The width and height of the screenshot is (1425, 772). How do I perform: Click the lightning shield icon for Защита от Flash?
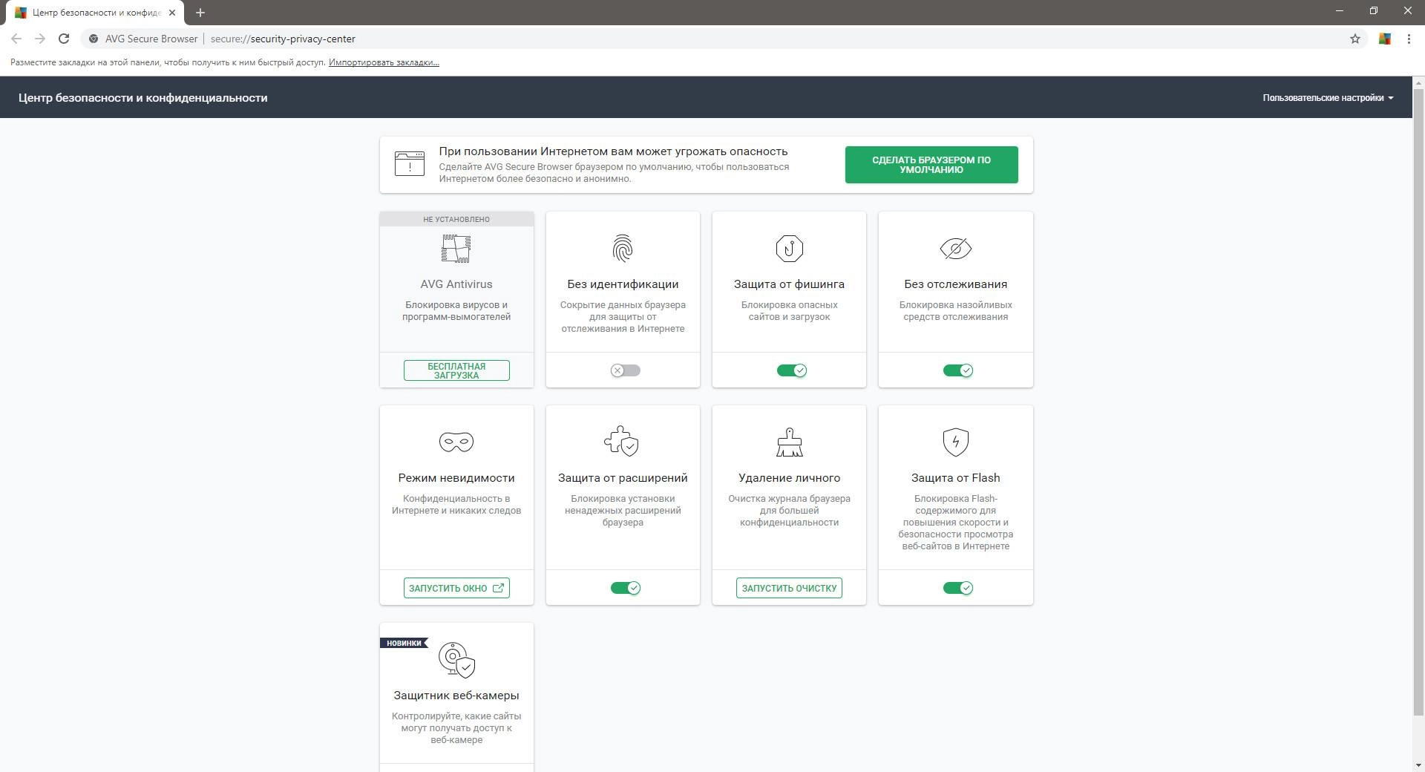pos(955,442)
